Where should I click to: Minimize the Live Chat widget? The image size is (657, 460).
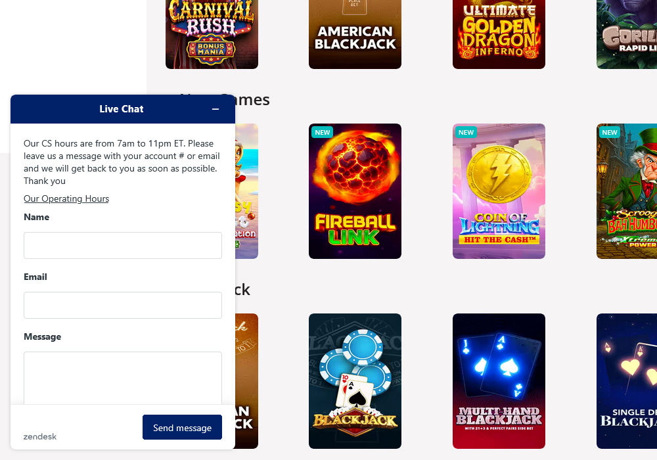coord(215,109)
